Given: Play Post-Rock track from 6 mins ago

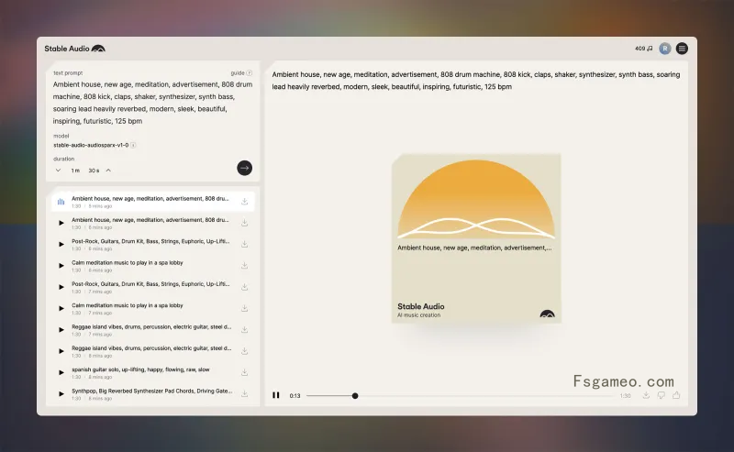Looking at the screenshot, I should click(61, 244).
